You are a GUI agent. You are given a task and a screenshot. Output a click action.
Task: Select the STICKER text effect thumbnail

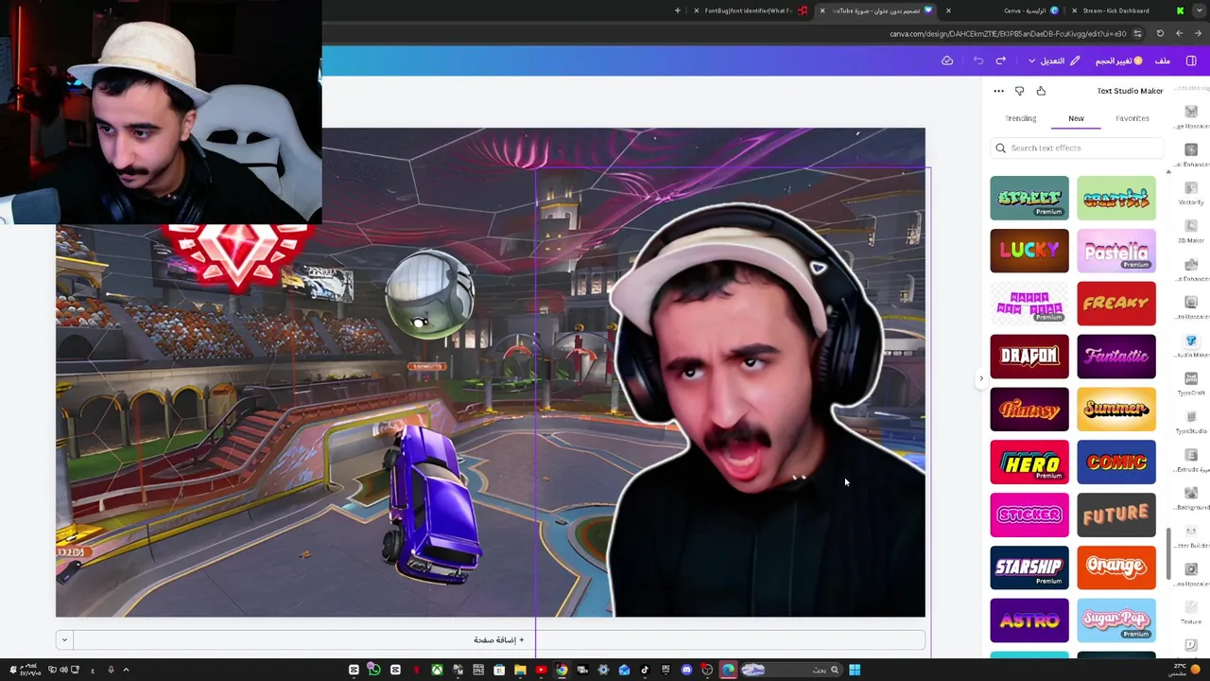click(1029, 515)
